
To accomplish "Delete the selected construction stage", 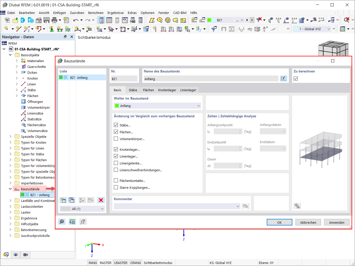I will click(101, 200).
